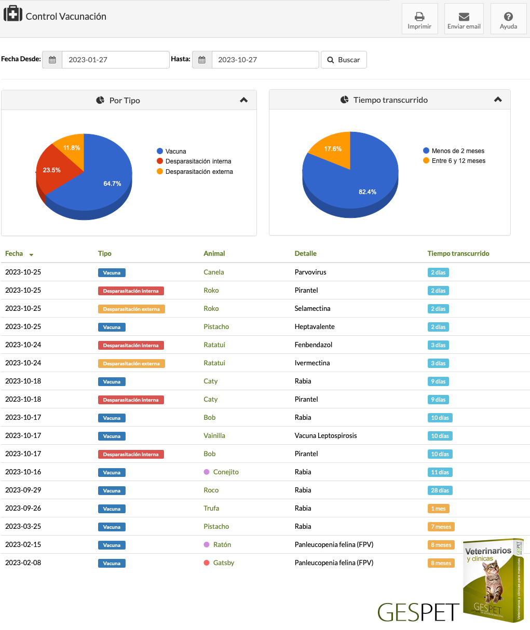530x630 pixels.
Task: Click the pie chart icon in Por Tipo header
Action: (x=100, y=100)
